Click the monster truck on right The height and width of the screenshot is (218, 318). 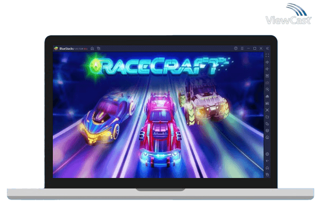[x=204, y=101]
